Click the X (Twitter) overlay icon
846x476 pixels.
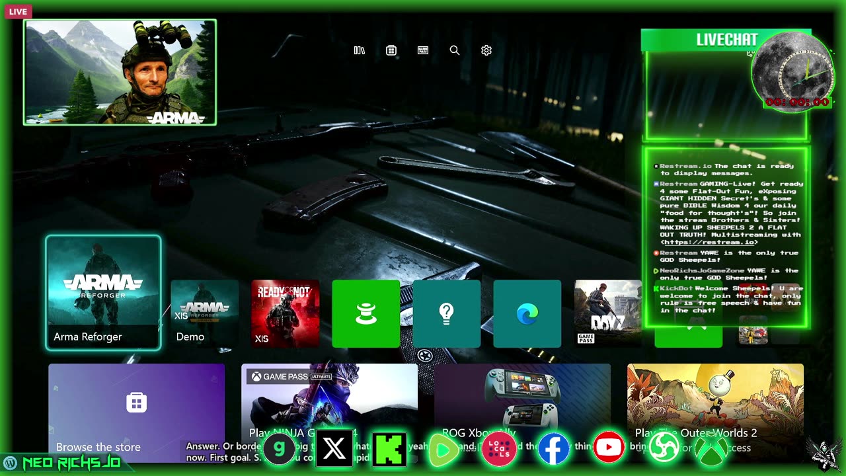coord(334,449)
